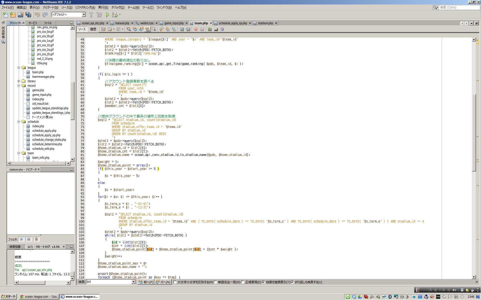Expand the library folder in the project tree
The image size is (481, 300).
pos(19,81)
